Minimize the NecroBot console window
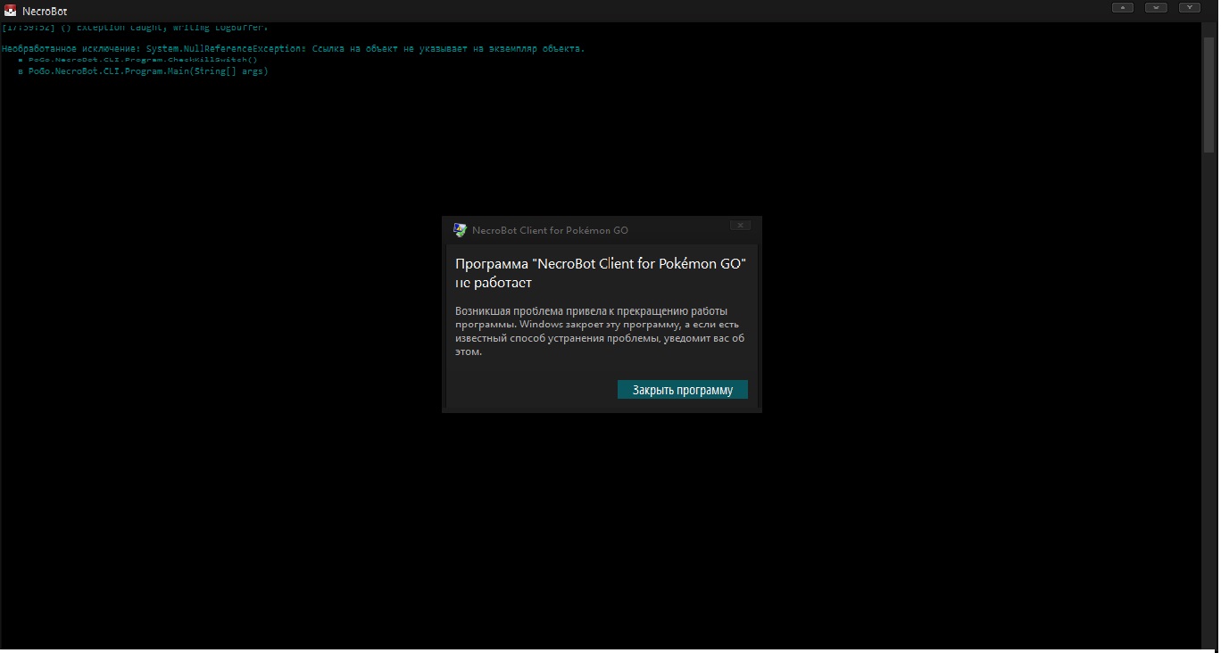The height and width of the screenshot is (653, 1221). [x=1123, y=7]
